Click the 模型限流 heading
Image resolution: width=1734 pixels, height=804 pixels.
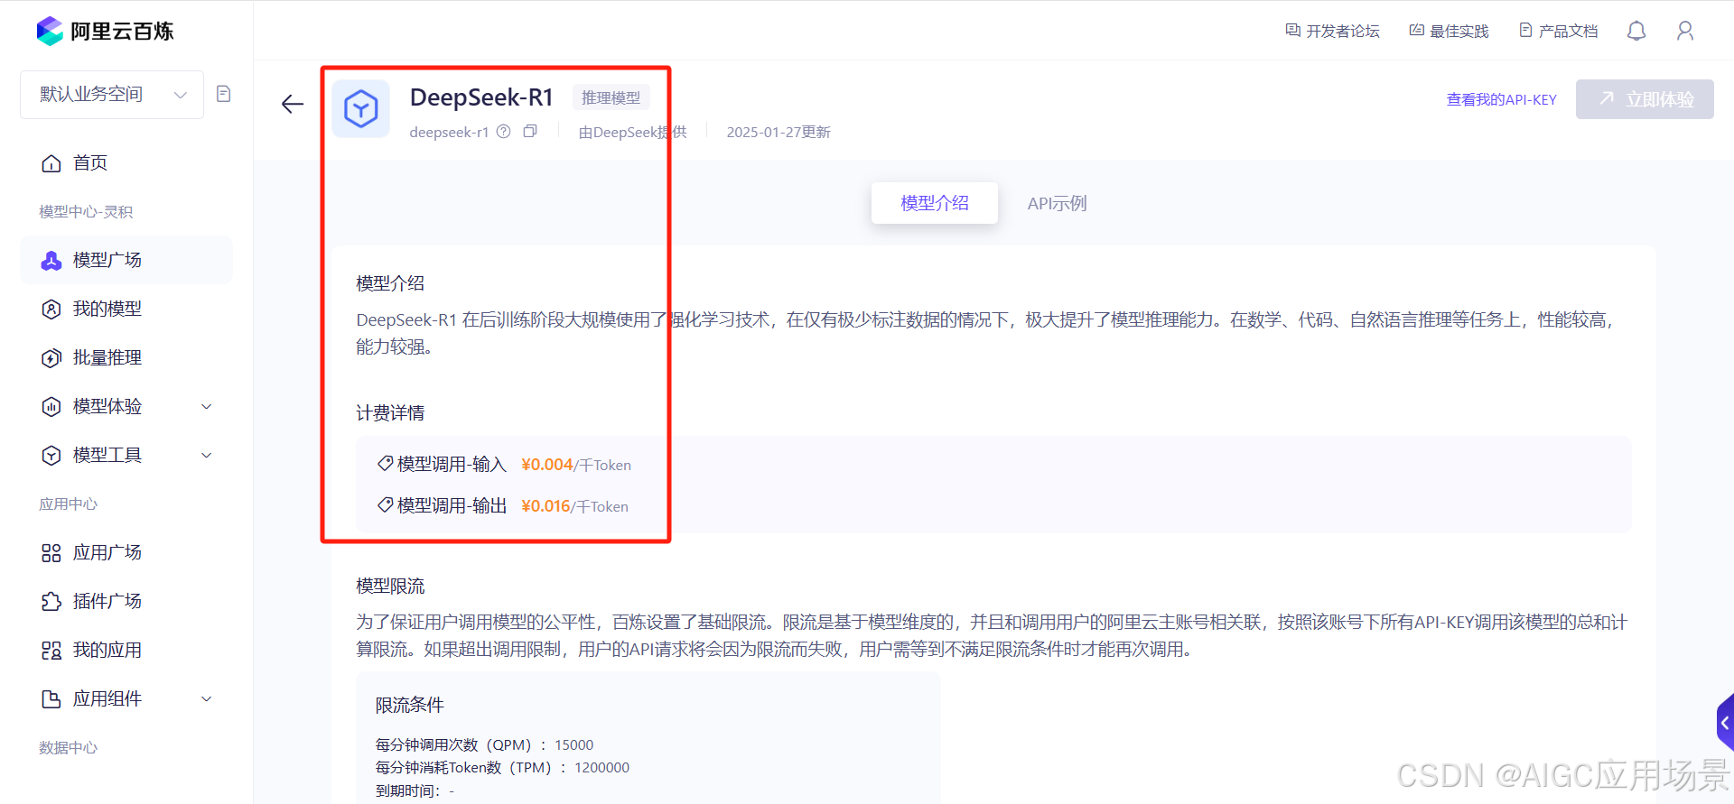(x=390, y=587)
